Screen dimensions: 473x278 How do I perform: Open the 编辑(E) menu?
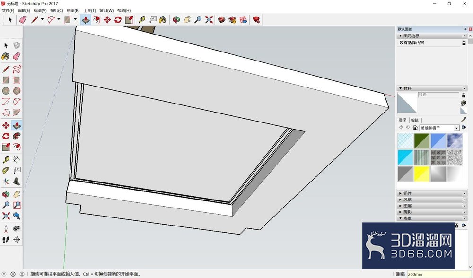pyautogui.click(x=24, y=10)
